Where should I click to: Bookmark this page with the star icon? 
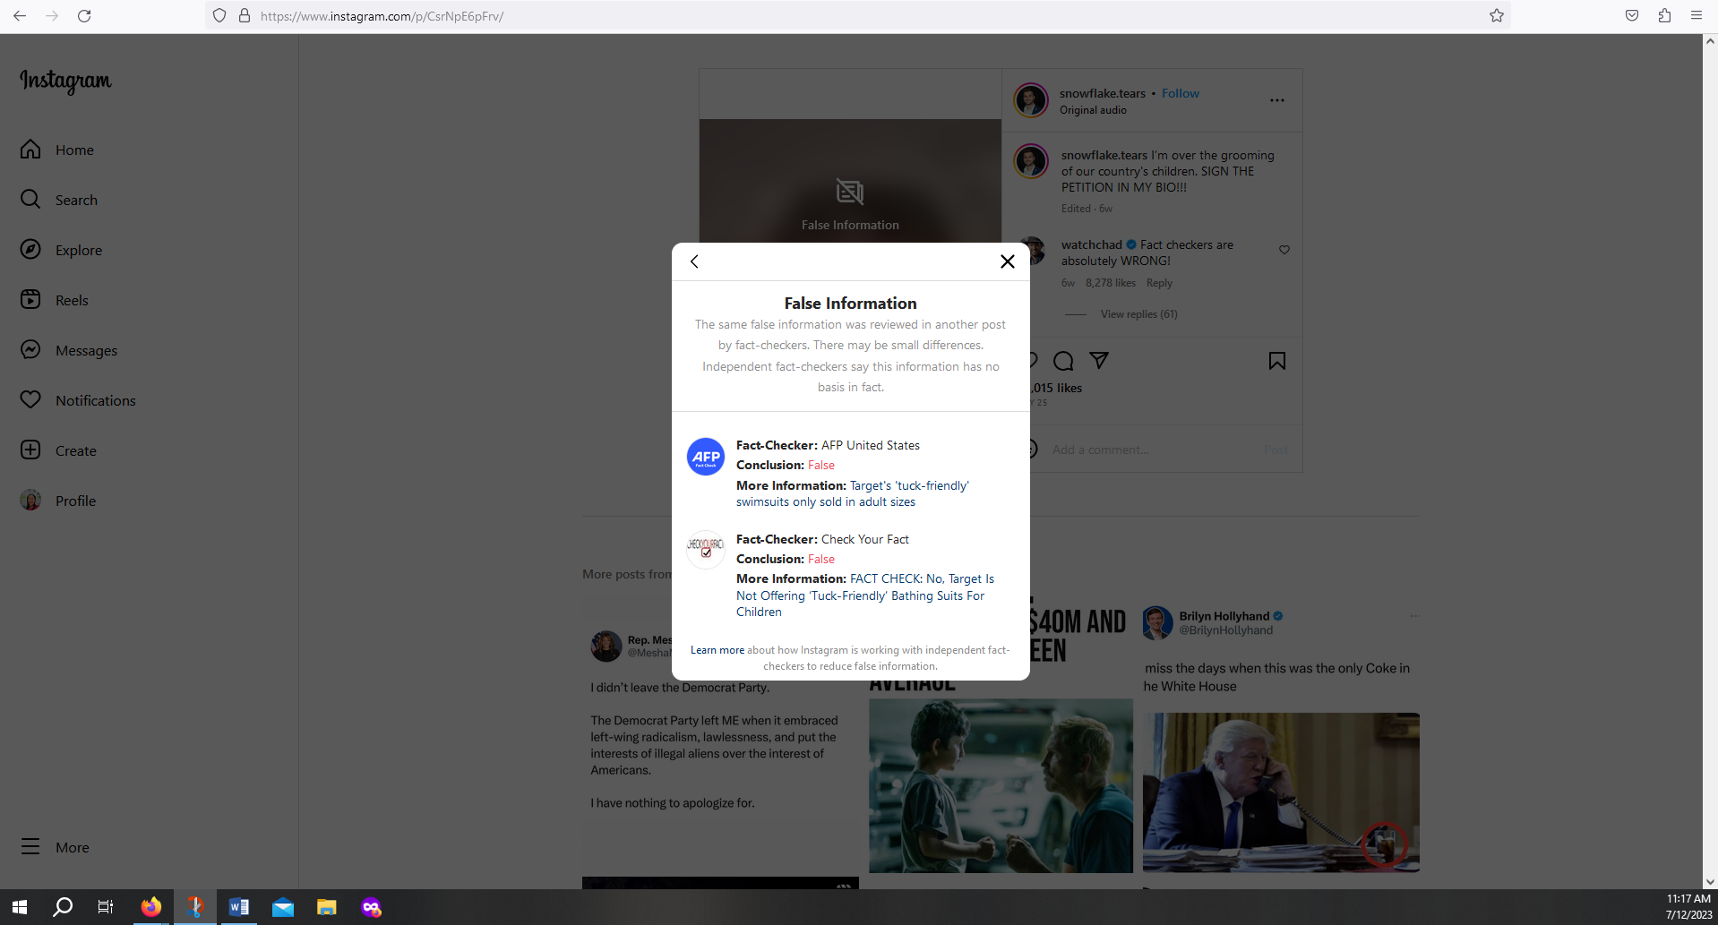[x=1496, y=16]
